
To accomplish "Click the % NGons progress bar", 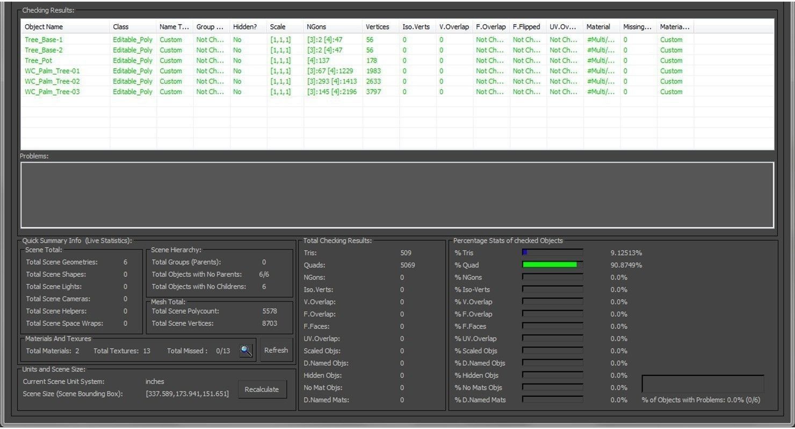I will (x=553, y=277).
